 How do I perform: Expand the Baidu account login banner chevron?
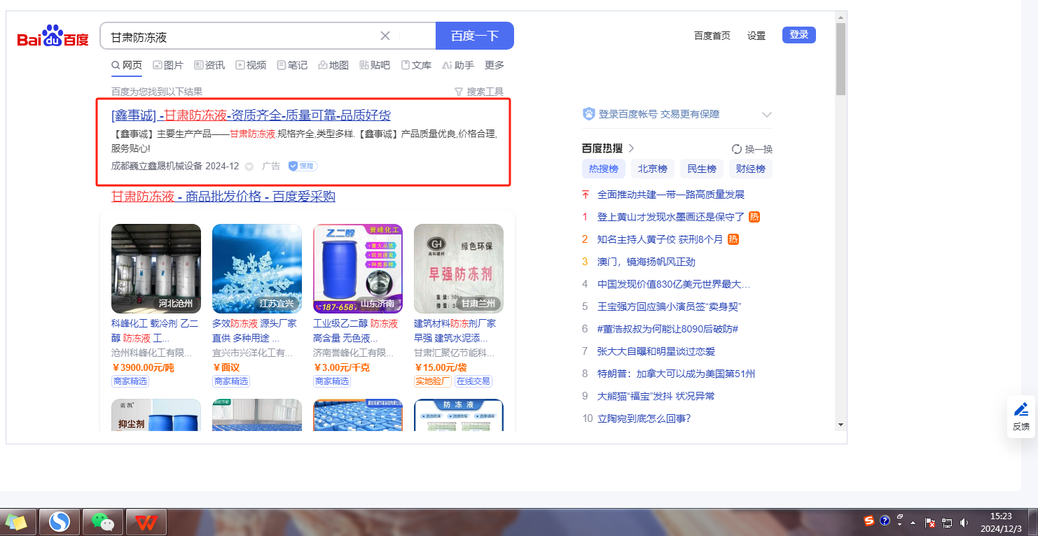pos(767,115)
